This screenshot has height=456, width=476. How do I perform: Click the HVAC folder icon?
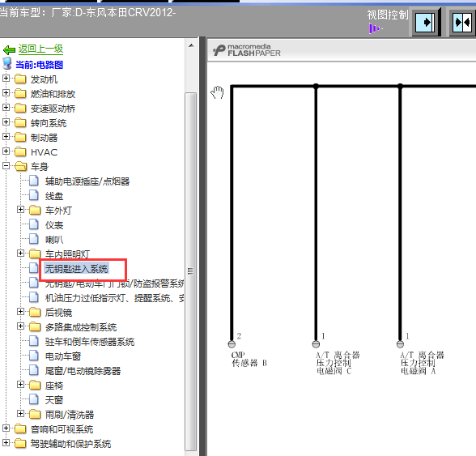pos(20,152)
